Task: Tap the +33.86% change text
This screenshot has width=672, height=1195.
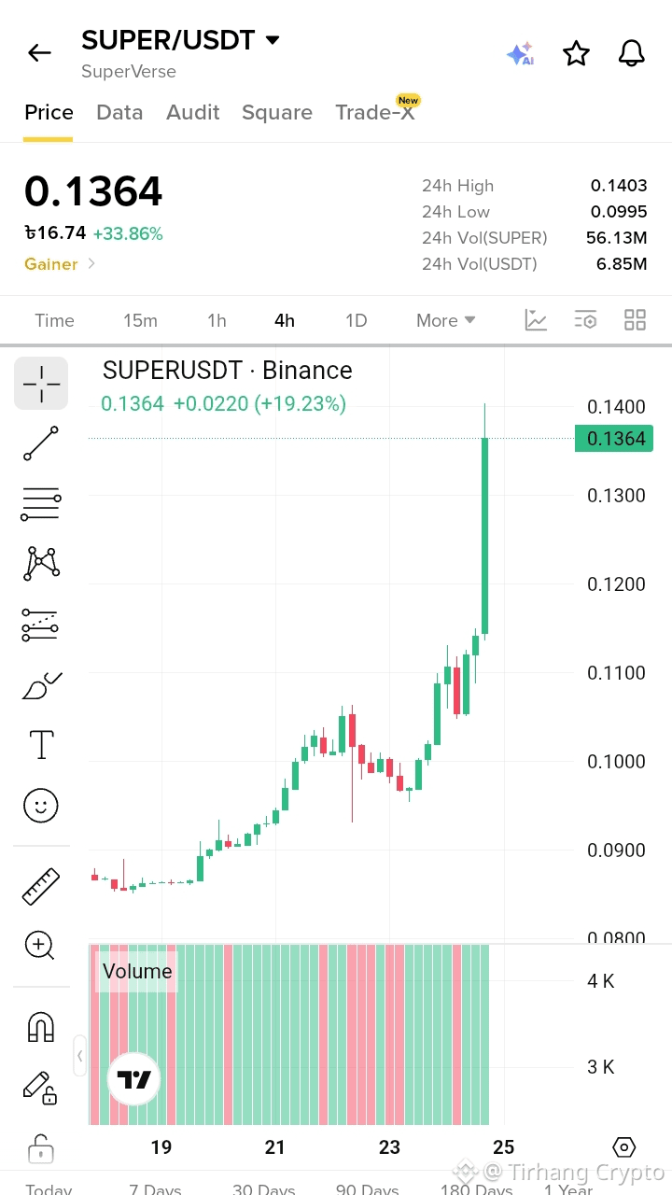Action: [x=128, y=233]
